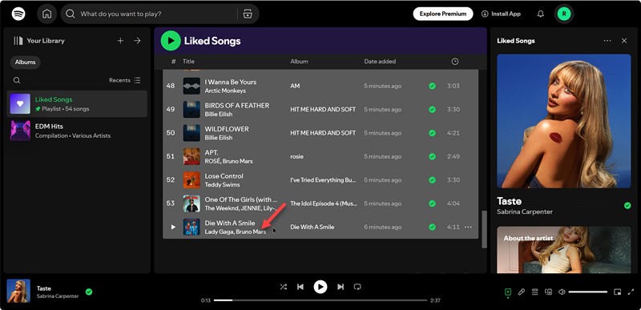Collapse Your Library icon

pos(18,40)
